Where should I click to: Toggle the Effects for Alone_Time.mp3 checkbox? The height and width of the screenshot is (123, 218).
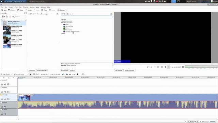(29, 14)
